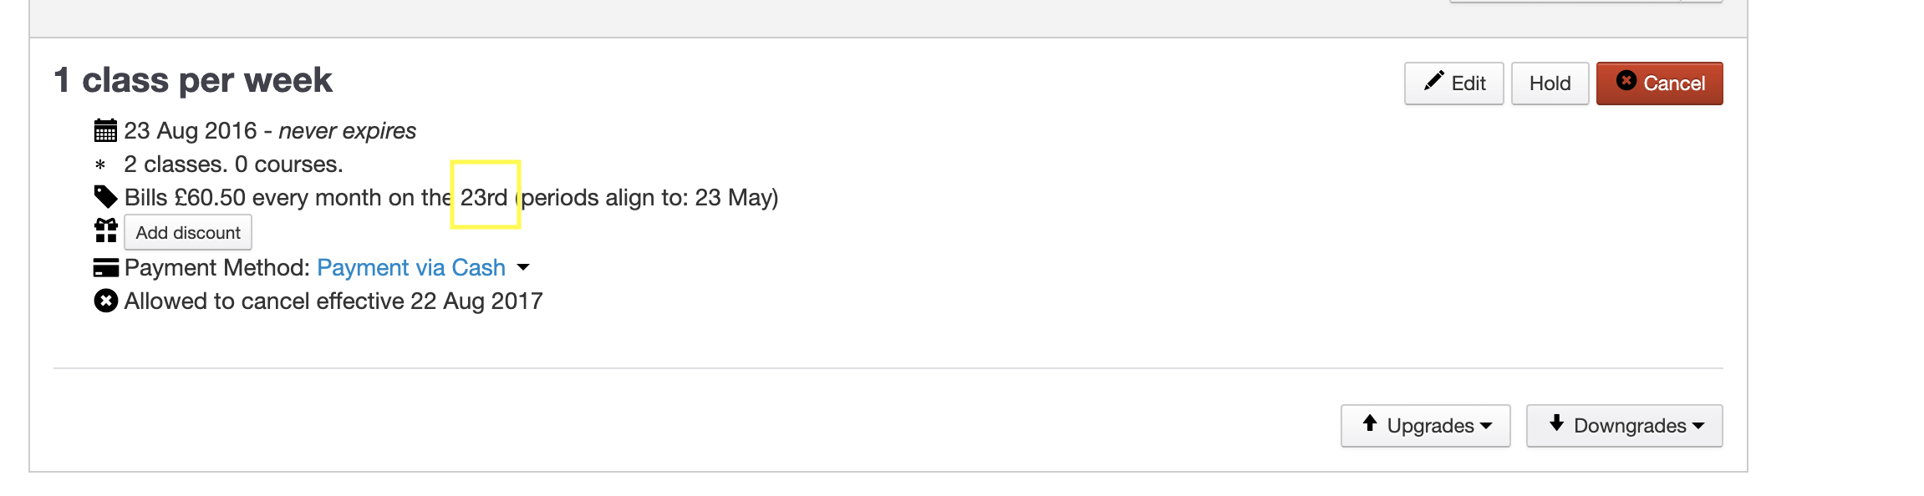1924x496 pixels.
Task: Click the pencil icon on the Edit button
Action: pyautogui.click(x=1433, y=81)
